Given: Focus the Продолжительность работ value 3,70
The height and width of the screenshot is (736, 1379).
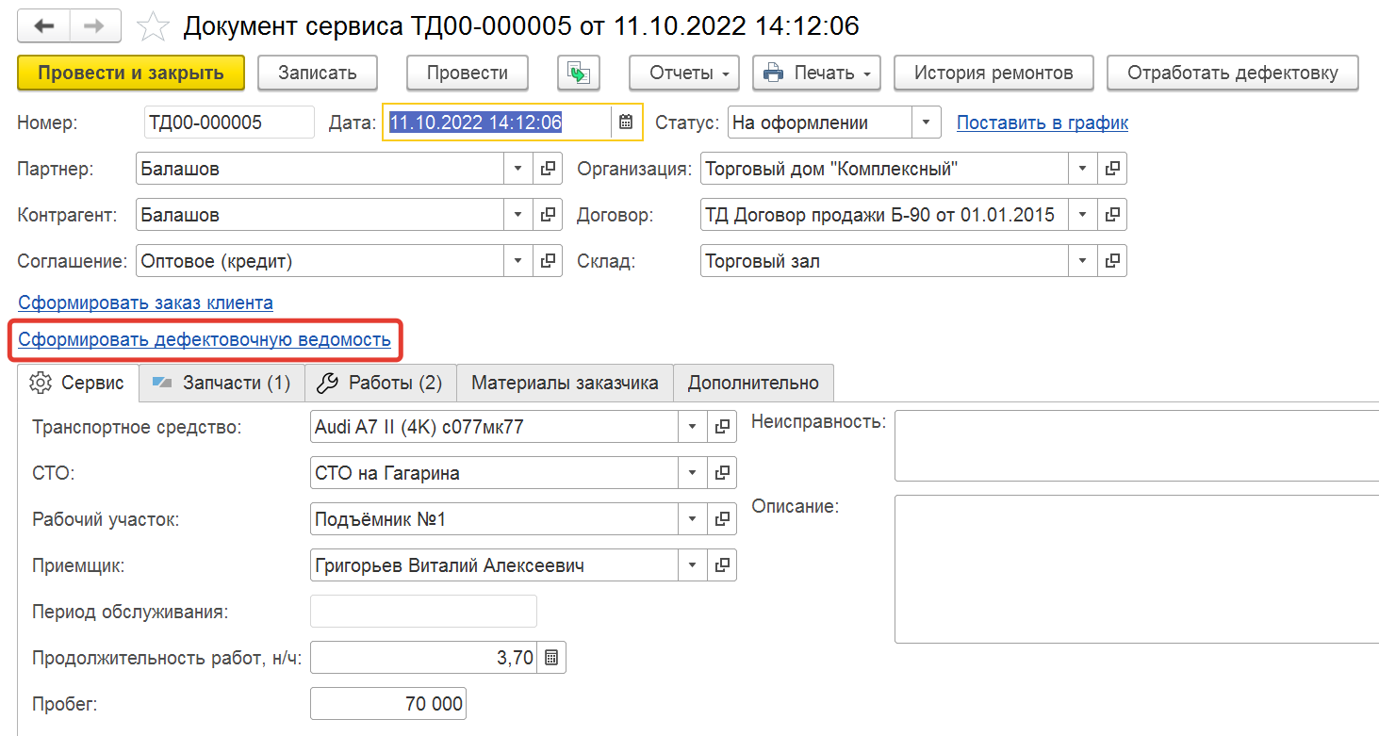Looking at the screenshot, I should click(x=424, y=658).
